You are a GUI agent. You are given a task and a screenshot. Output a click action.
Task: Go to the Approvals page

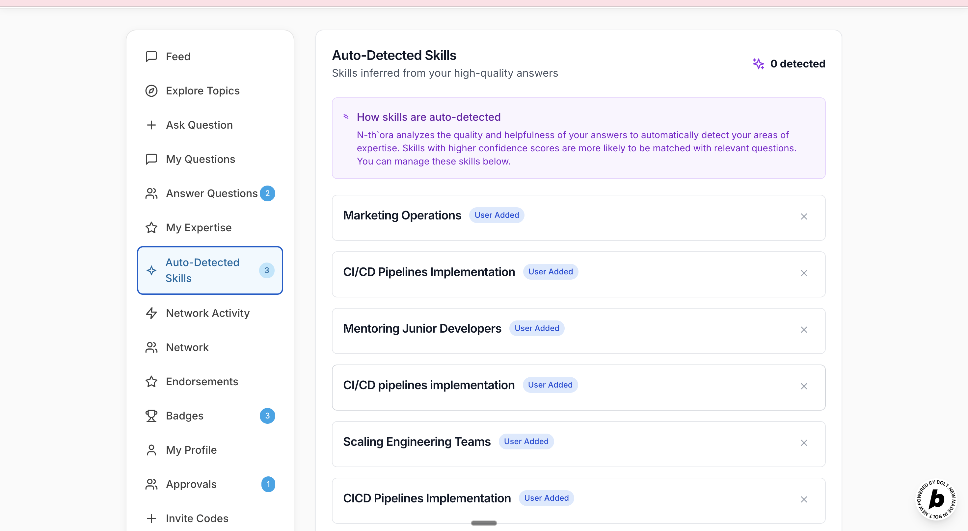point(191,484)
